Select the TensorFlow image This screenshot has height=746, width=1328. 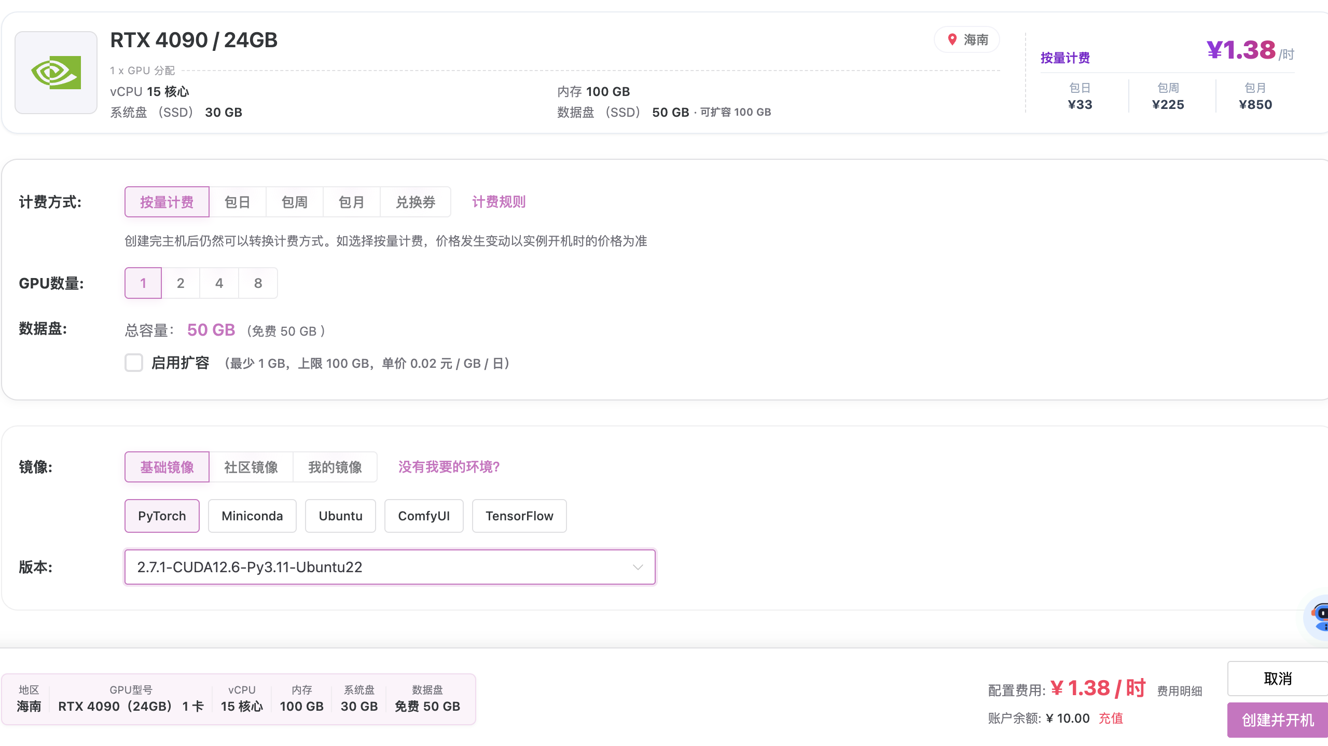coord(519,516)
